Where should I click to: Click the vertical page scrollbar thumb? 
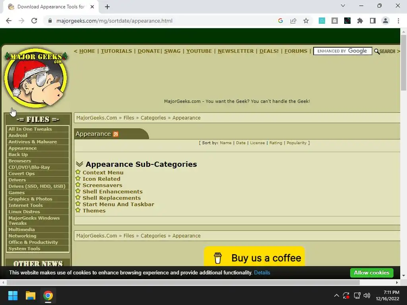pyautogui.click(x=403, y=62)
